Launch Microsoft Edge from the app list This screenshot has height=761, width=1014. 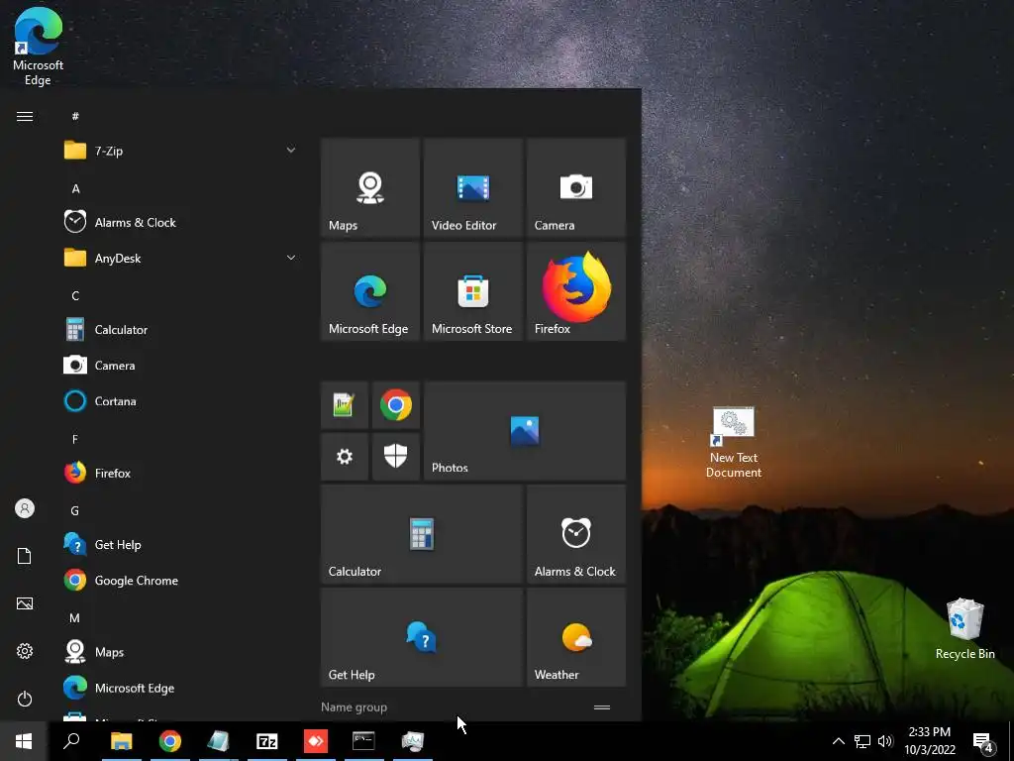[181, 688]
